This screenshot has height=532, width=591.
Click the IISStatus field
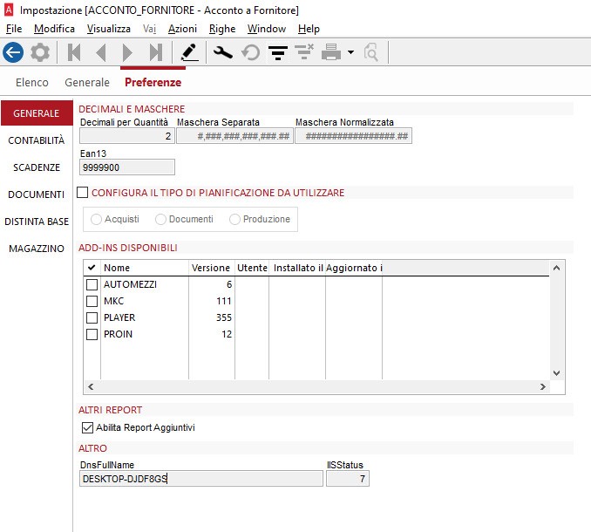[x=348, y=479]
